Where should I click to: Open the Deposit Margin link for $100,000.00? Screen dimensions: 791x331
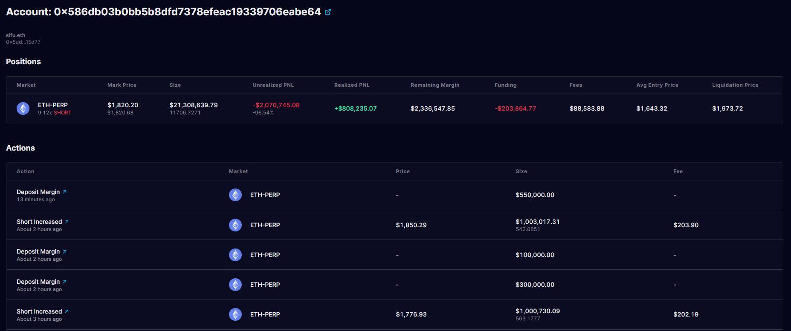pos(38,251)
